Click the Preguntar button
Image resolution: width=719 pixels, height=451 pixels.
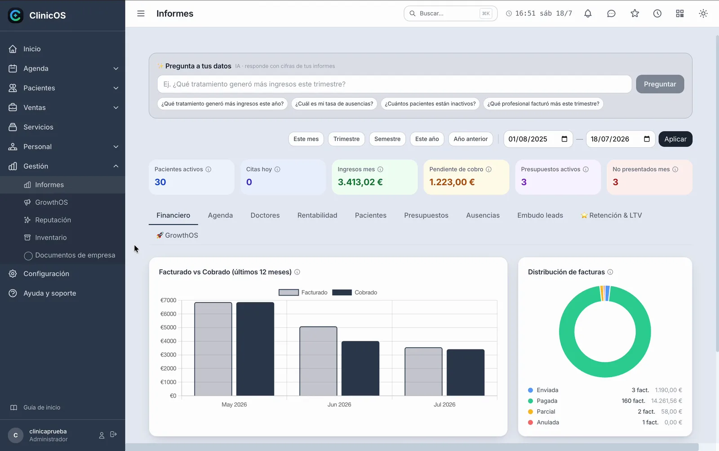point(660,84)
